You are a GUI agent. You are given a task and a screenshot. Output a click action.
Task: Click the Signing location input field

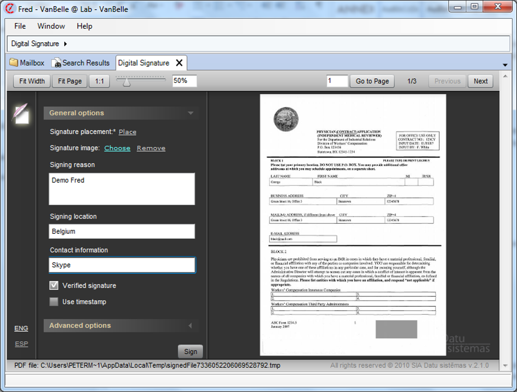pyautogui.click(x=122, y=231)
